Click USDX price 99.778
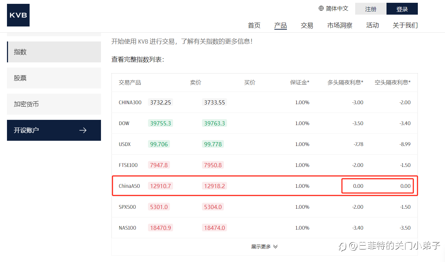 [x=213, y=144]
